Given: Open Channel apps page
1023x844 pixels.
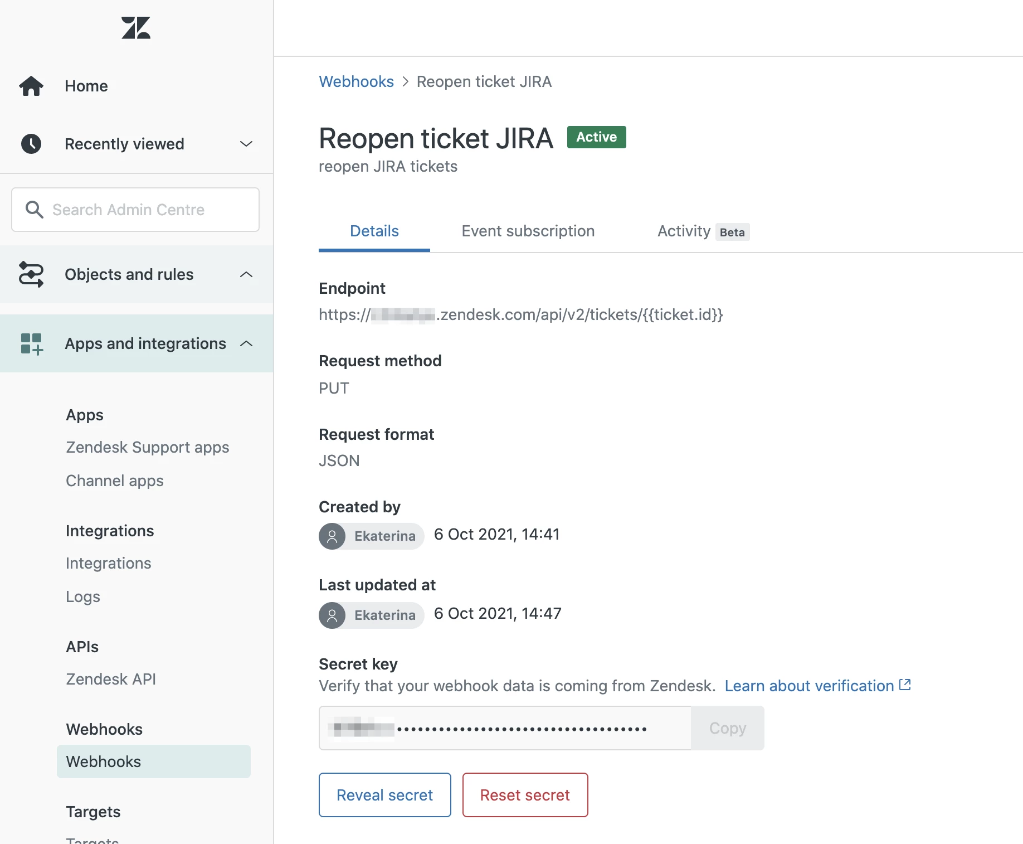Looking at the screenshot, I should pos(115,481).
